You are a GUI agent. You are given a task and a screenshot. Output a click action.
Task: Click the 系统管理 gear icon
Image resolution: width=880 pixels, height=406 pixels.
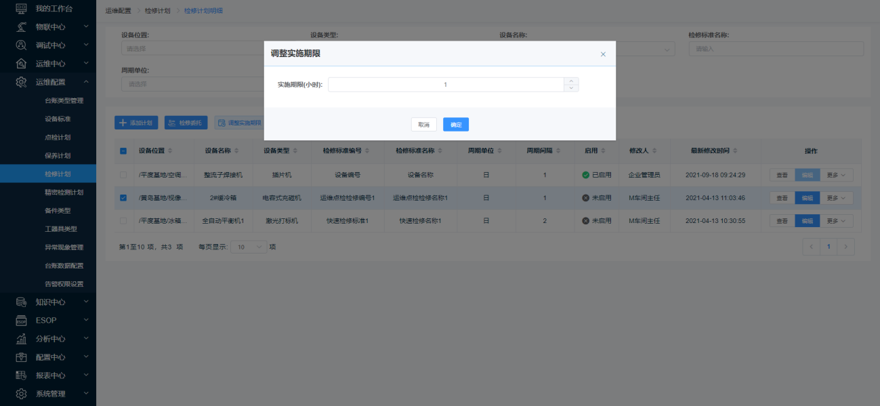(x=21, y=393)
